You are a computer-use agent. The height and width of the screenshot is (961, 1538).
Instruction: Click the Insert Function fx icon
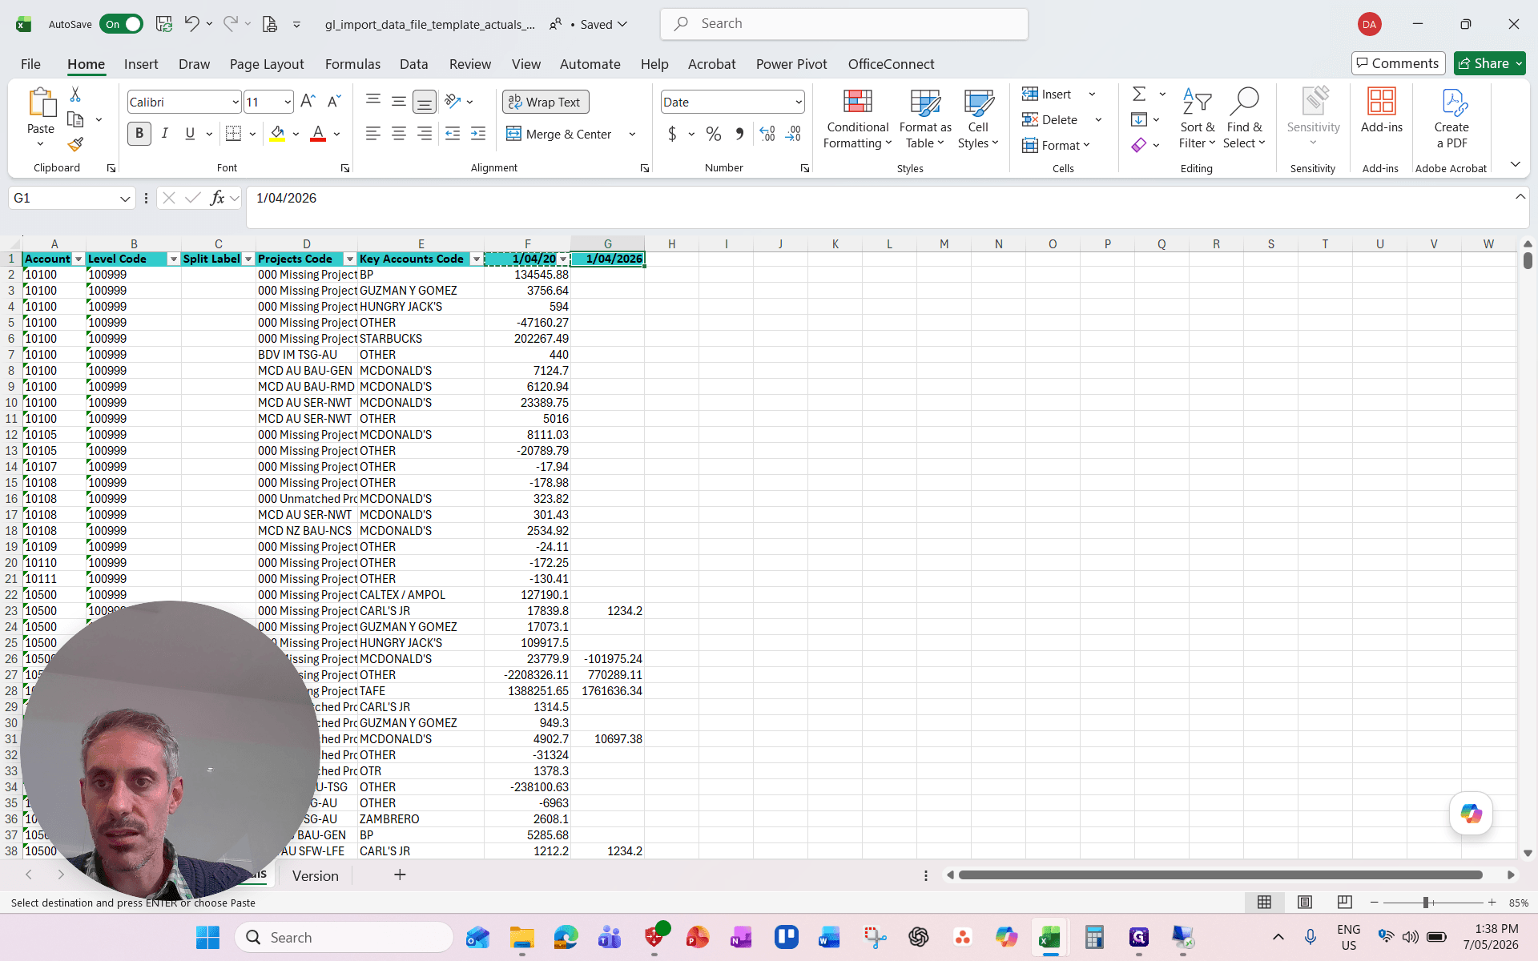(x=217, y=198)
